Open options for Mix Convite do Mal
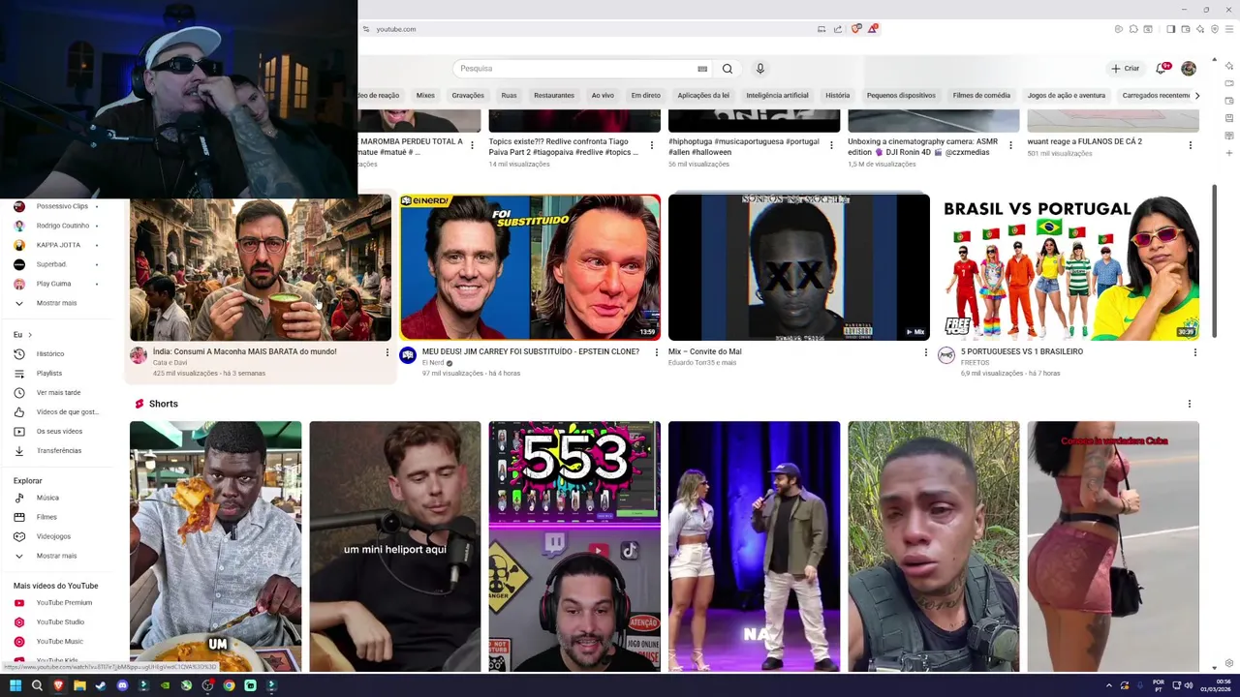This screenshot has height=697, width=1240. [x=926, y=352]
